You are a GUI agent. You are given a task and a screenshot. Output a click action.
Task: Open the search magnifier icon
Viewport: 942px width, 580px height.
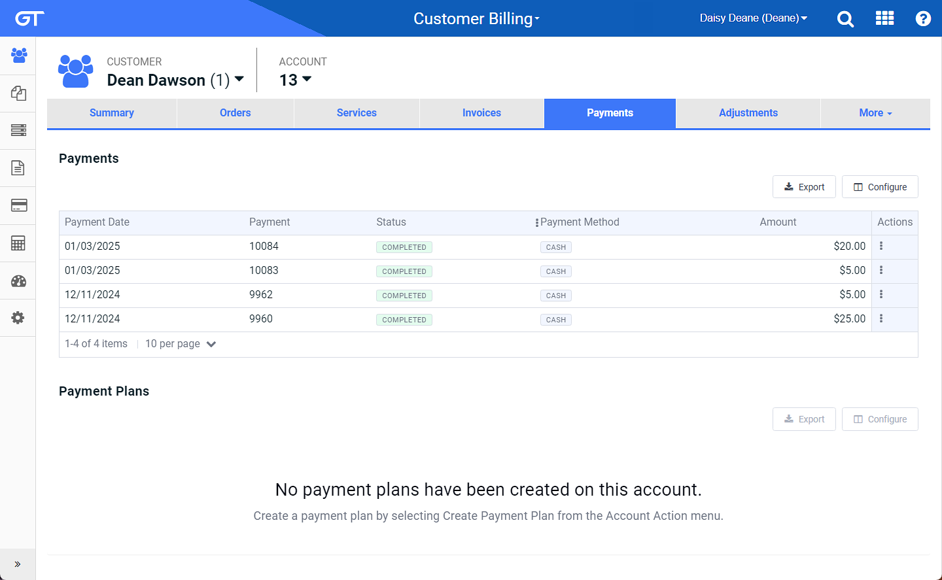(x=845, y=18)
